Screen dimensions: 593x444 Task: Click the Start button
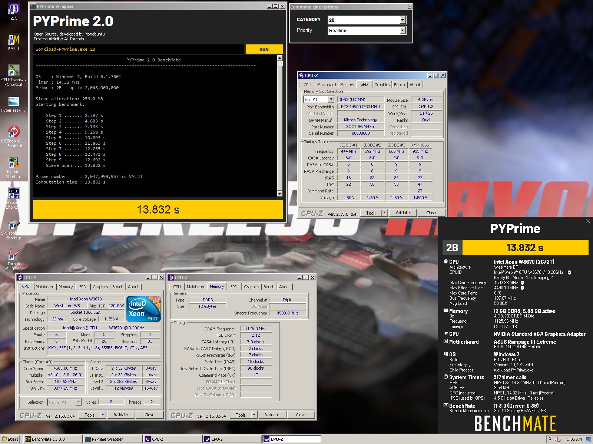[10, 439]
